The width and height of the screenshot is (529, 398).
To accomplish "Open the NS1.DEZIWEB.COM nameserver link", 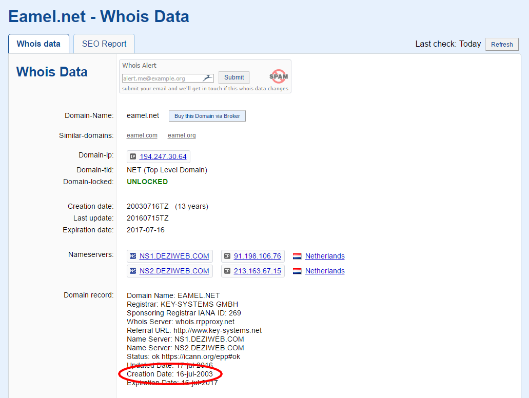I will pyautogui.click(x=174, y=256).
